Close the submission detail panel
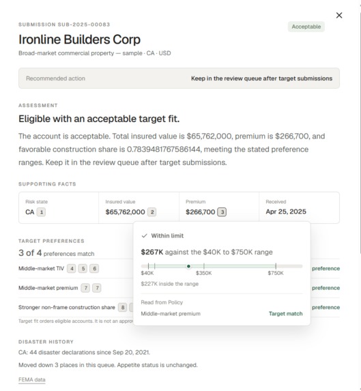This screenshot has height=391, width=361. pos(339,16)
